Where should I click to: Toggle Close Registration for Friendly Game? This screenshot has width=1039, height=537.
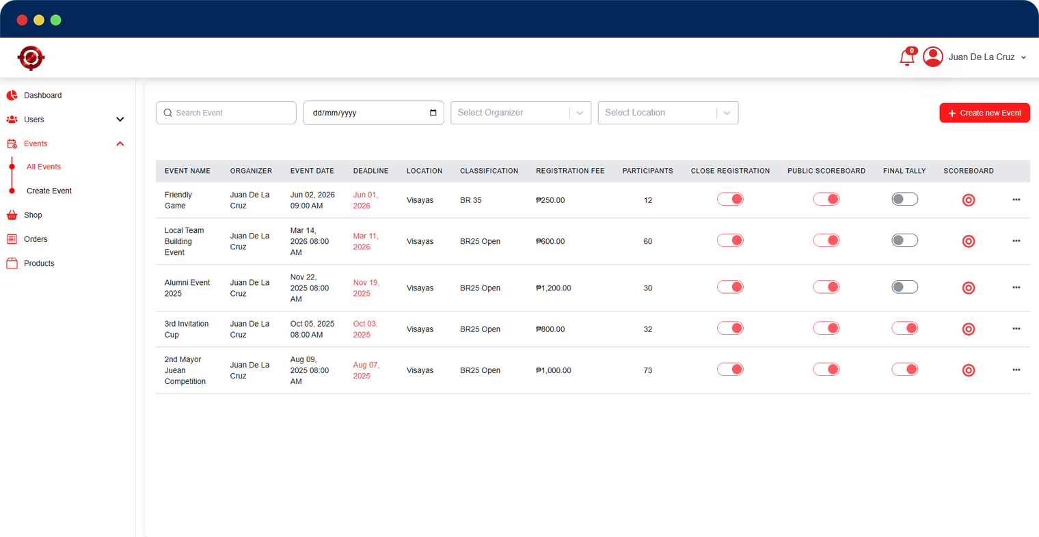click(x=730, y=199)
